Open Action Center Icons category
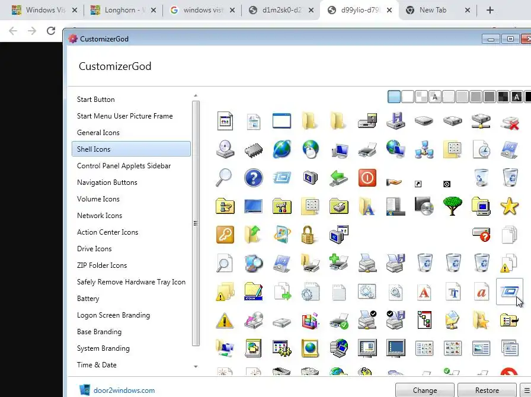Viewport: 531px width, 397px height. point(107,232)
